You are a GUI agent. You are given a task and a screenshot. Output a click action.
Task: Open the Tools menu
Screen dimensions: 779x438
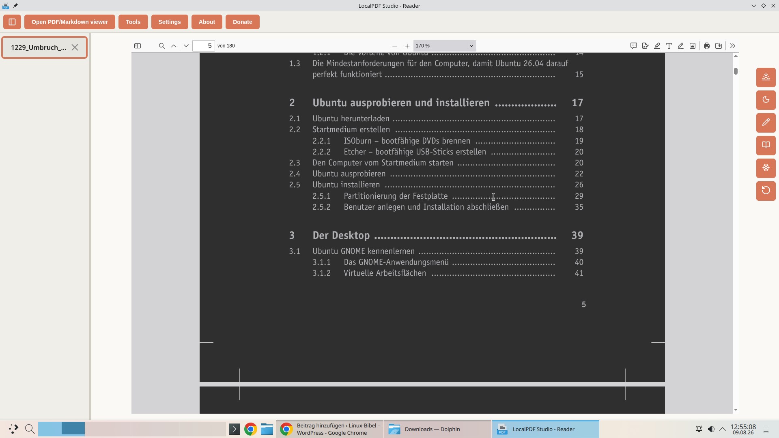coord(133,22)
